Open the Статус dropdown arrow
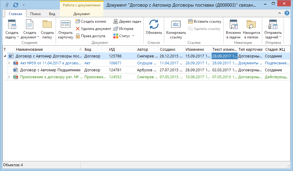The image size is (293, 171). point(133,36)
